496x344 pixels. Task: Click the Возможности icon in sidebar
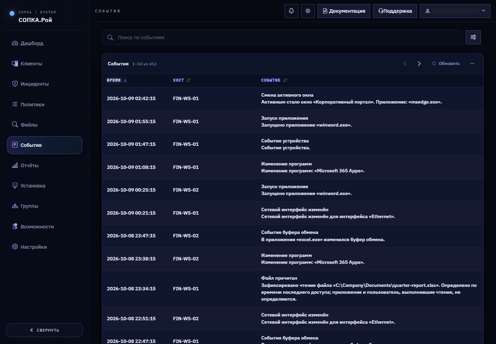pos(15,226)
